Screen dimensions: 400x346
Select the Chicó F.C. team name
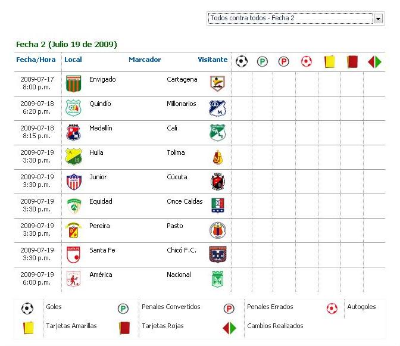[182, 250]
